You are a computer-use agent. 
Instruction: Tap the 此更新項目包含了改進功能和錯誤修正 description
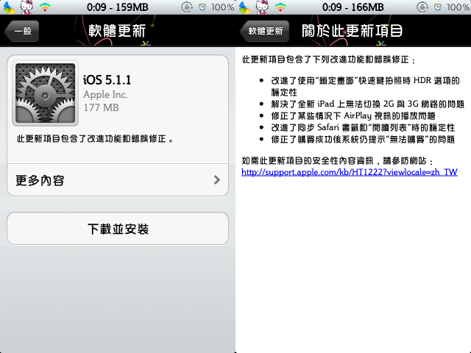[95, 139]
